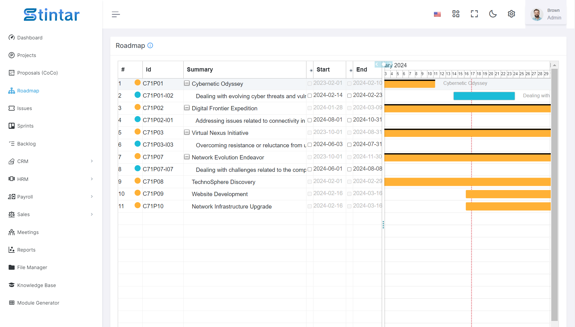Open the apps grid icon

click(456, 14)
